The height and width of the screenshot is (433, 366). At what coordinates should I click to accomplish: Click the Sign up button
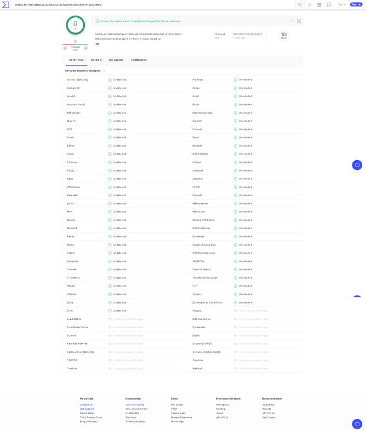[x=356, y=4]
